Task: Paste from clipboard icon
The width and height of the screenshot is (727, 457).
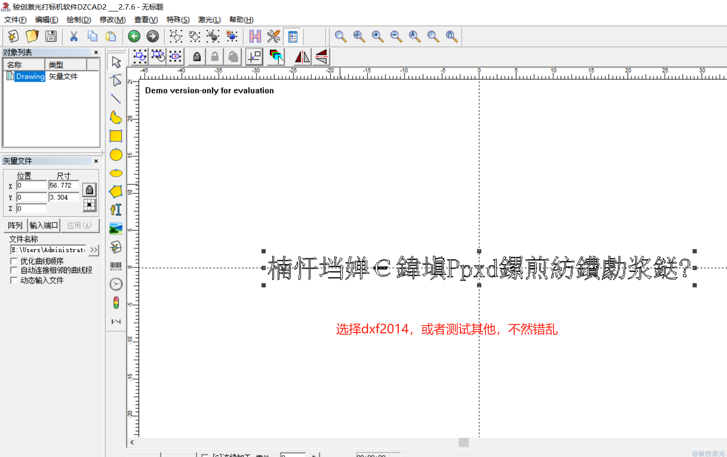Action: tap(111, 36)
